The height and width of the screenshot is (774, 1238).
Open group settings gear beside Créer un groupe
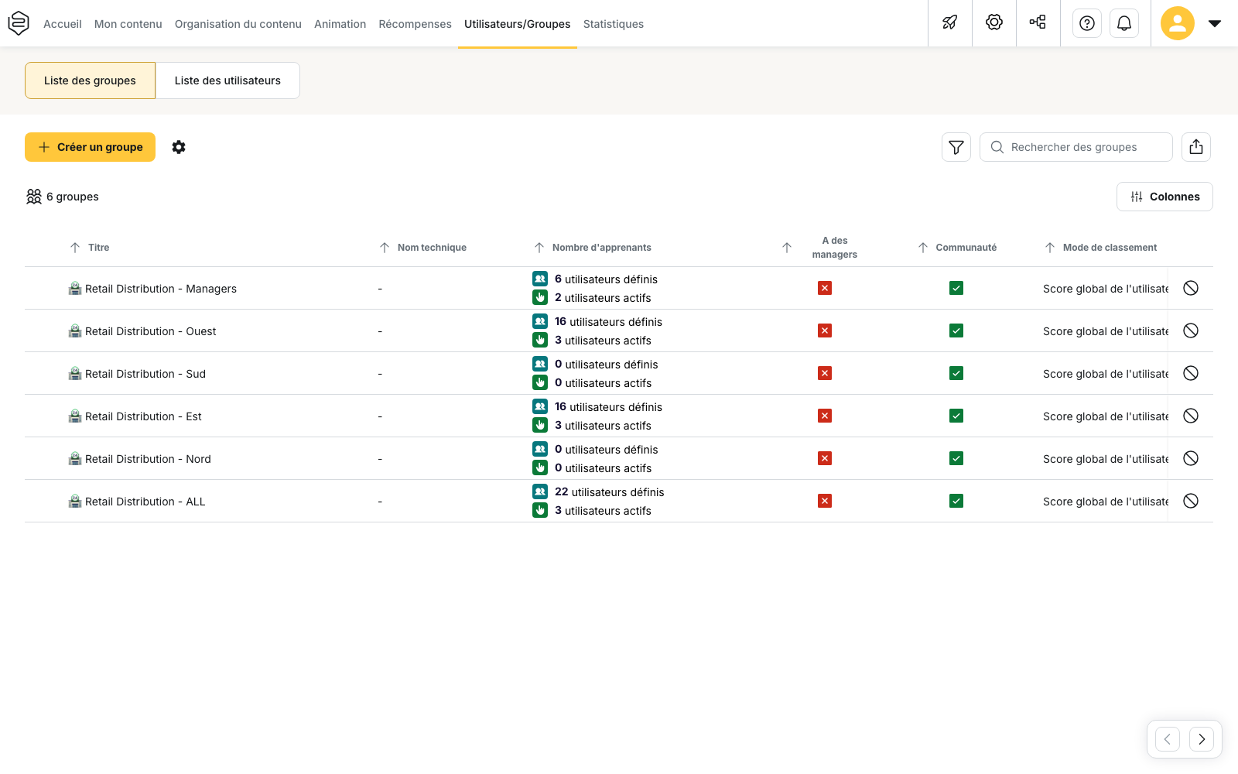click(x=179, y=147)
